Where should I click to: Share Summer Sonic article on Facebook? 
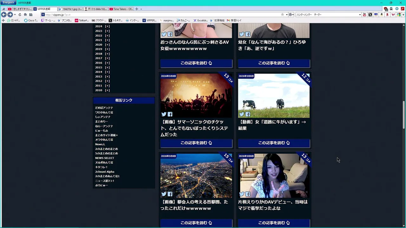click(x=170, y=114)
